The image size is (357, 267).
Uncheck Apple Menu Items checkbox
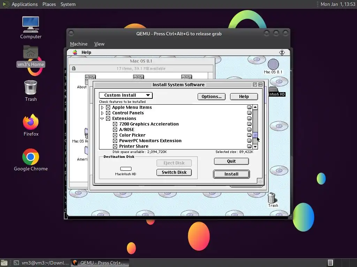click(x=108, y=107)
